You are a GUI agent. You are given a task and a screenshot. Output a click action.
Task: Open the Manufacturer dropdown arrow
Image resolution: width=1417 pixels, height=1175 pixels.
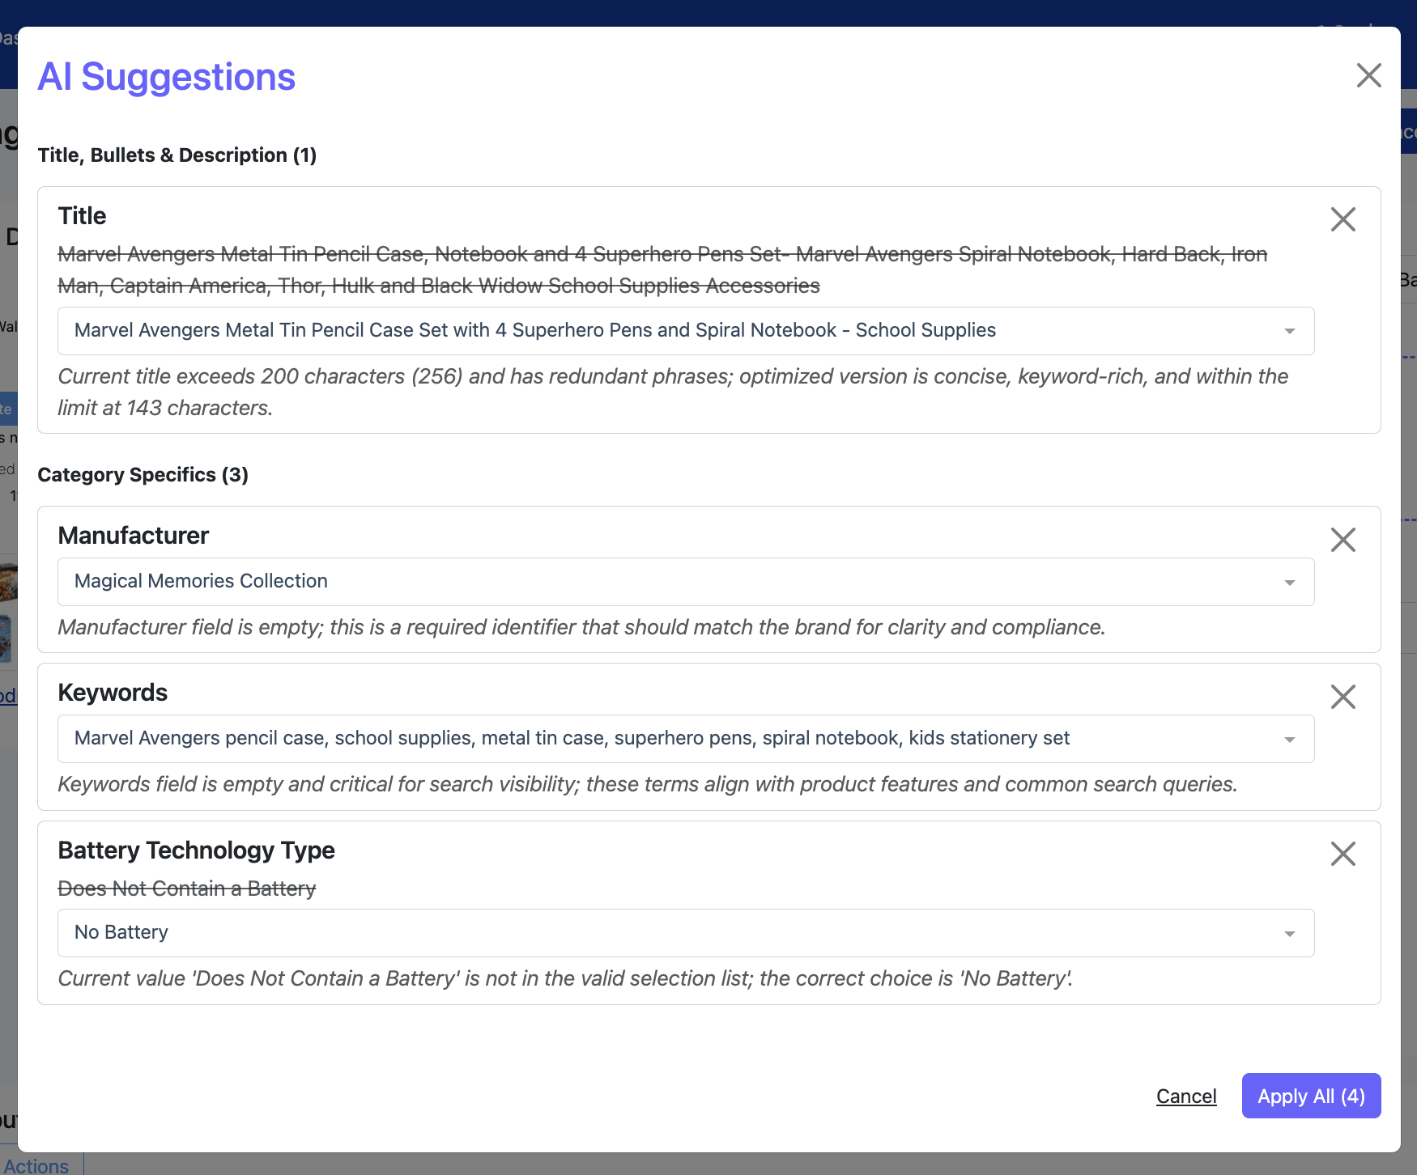[1289, 582]
